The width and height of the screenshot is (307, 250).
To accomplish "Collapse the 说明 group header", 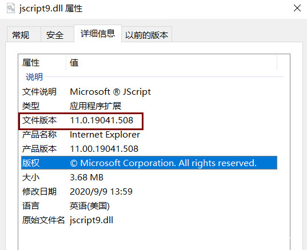I will (x=34, y=77).
